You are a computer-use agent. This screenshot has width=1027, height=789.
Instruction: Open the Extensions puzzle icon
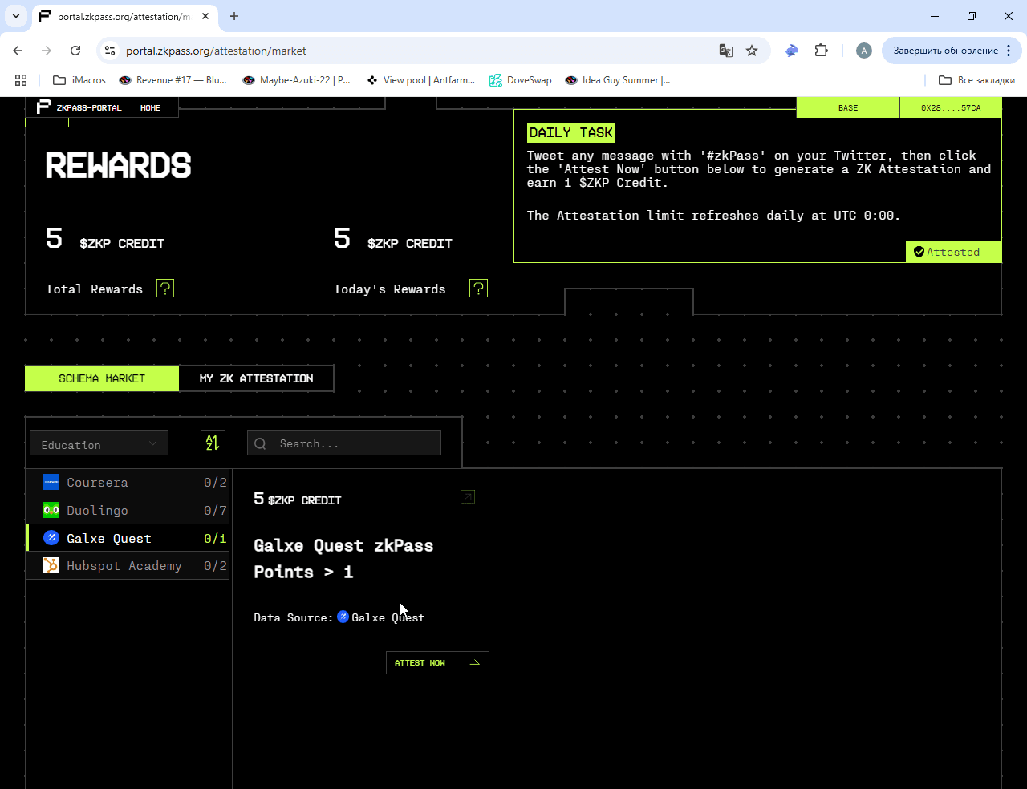821,51
